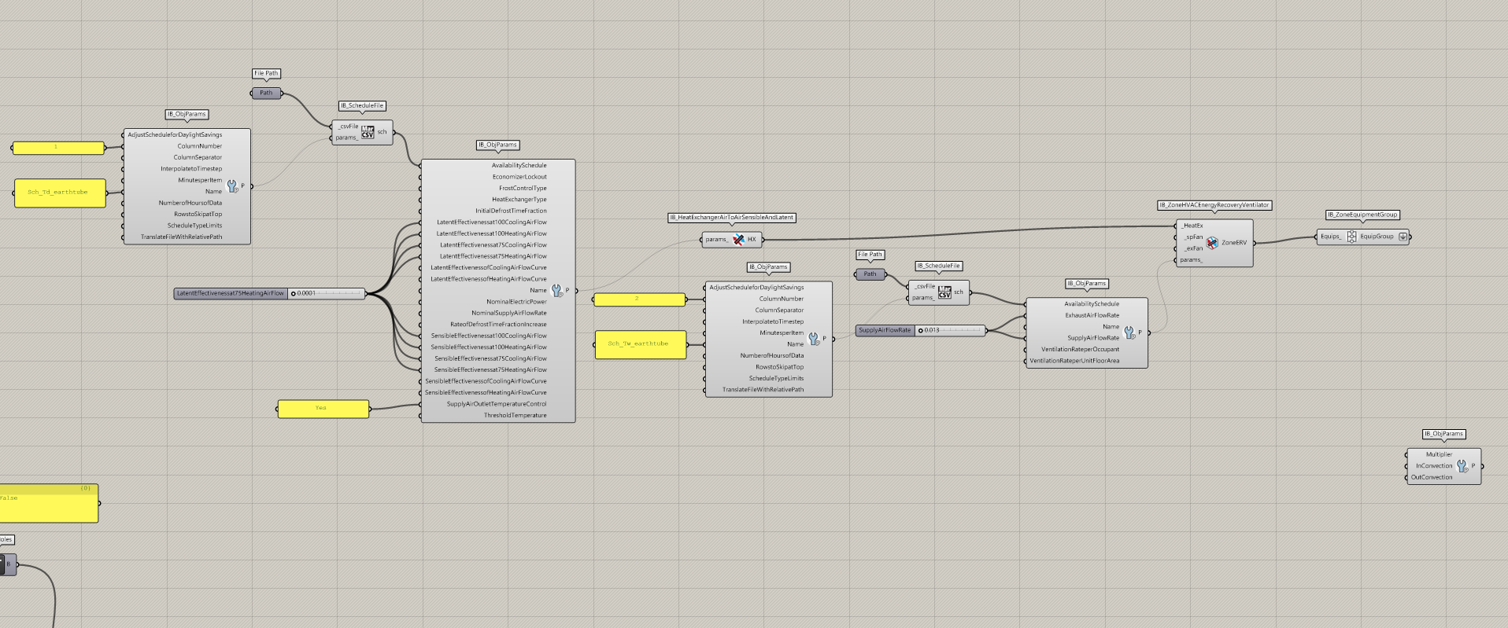1508x628 pixels.
Task: Select the _spFan input on ZoneERV
Action: 1193,237
